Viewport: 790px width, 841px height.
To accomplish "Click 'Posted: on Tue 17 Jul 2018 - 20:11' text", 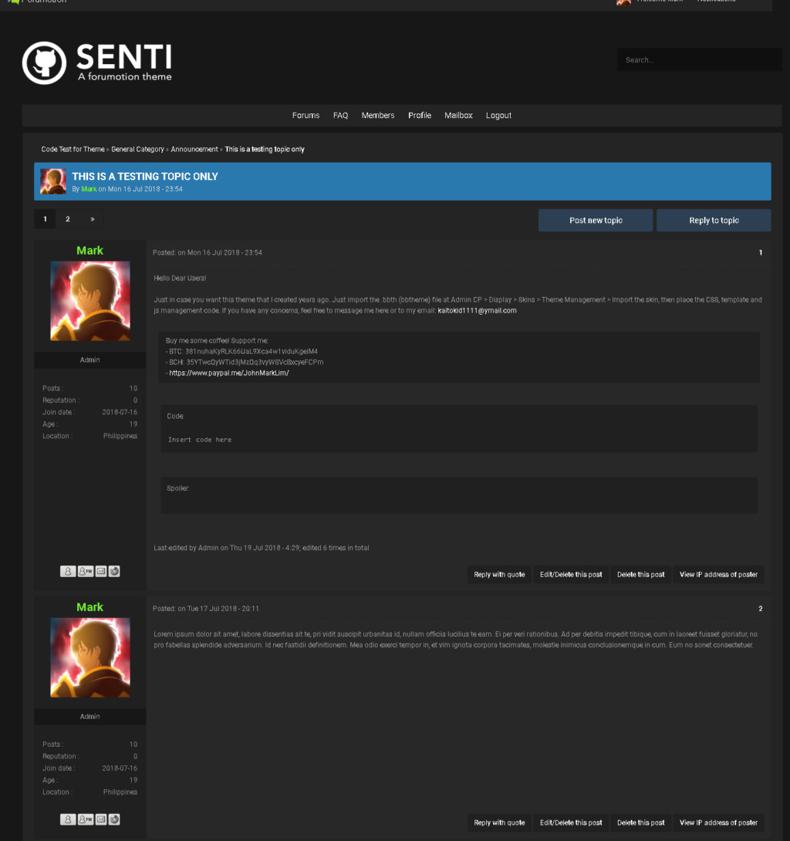I will (206, 609).
